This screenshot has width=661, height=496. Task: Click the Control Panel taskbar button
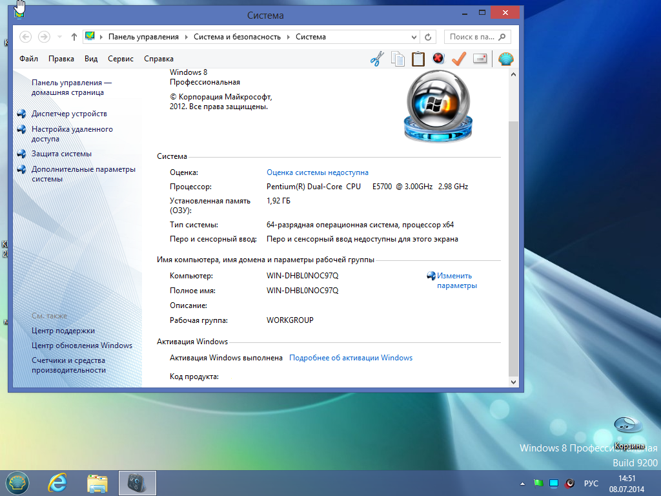tap(137, 483)
